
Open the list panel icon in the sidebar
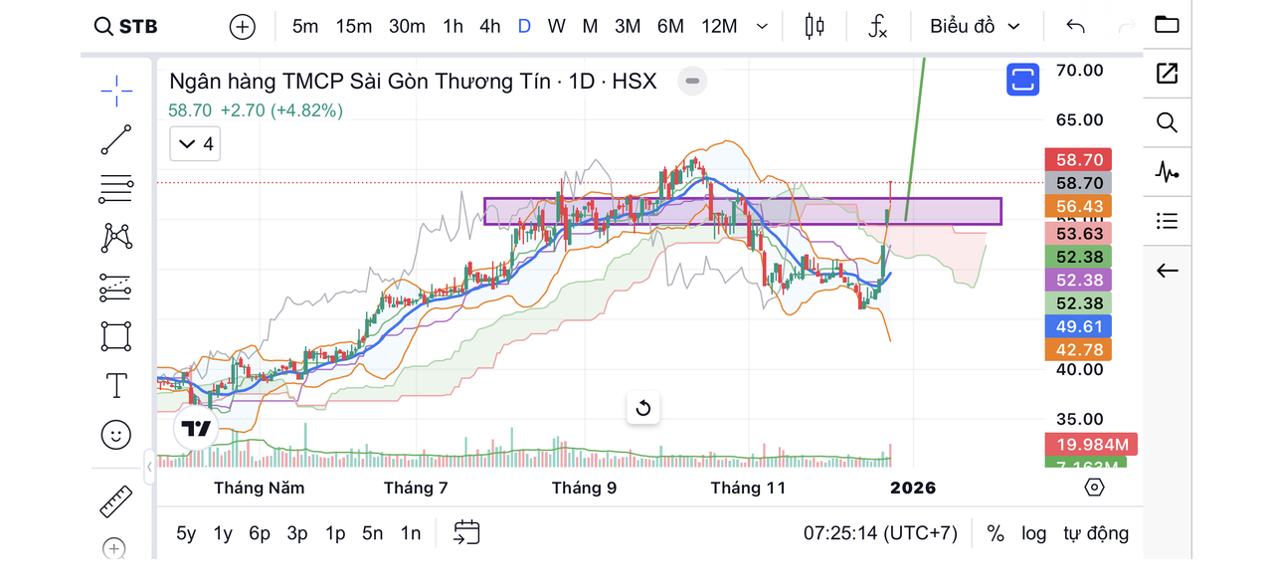click(1167, 221)
